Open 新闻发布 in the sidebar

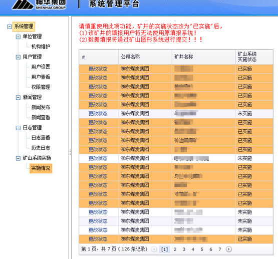click(41, 107)
